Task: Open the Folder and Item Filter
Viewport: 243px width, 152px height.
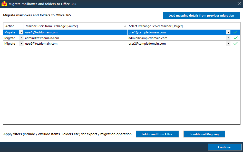Action: (157, 134)
